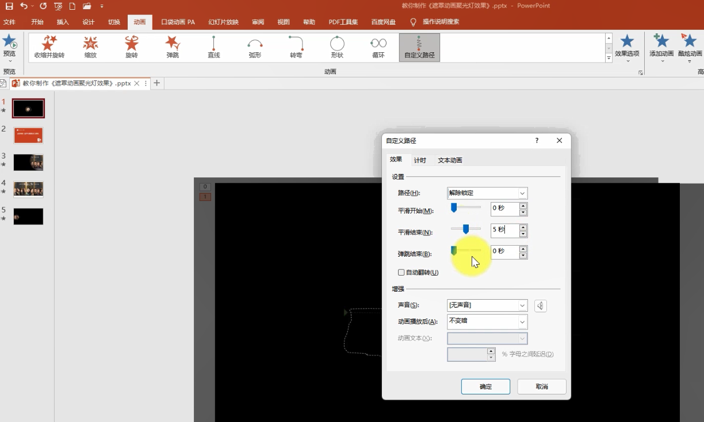
Task: Click 确定 to confirm settings
Action: click(x=485, y=386)
